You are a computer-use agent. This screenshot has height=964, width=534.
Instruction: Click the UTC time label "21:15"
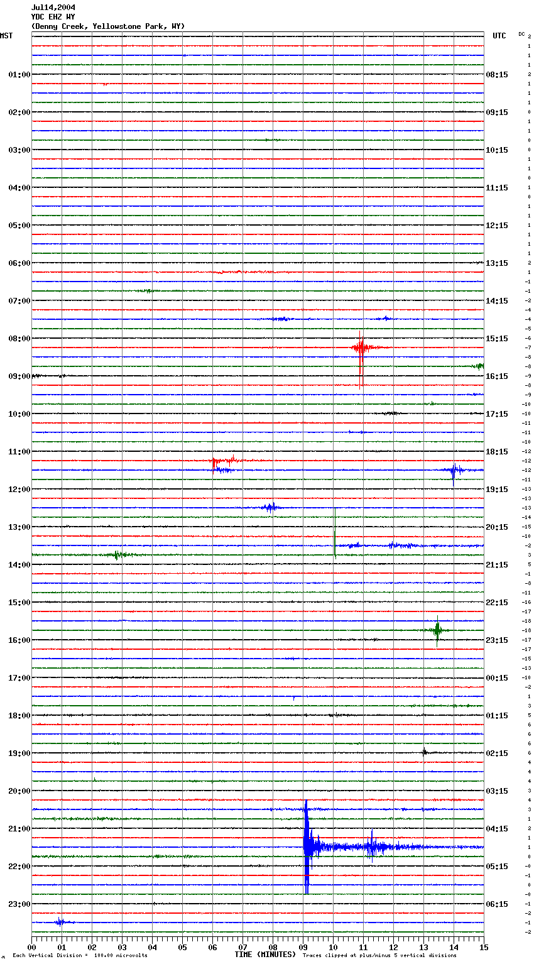(497, 565)
